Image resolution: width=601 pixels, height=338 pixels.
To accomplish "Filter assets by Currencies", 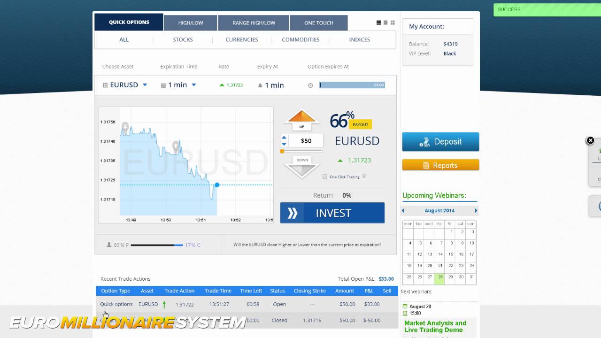I will [242, 39].
